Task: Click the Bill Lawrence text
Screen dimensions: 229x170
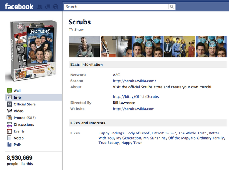Action: point(124,103)
